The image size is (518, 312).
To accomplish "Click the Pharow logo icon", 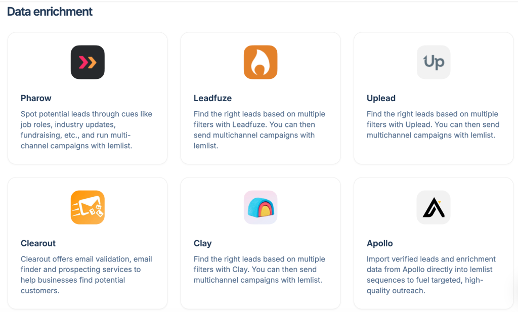I will click(87, 62).
